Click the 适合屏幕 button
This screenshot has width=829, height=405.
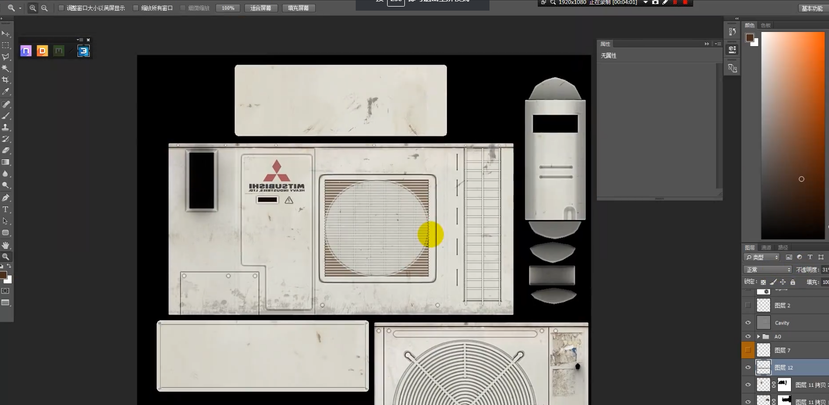point(261,8)
